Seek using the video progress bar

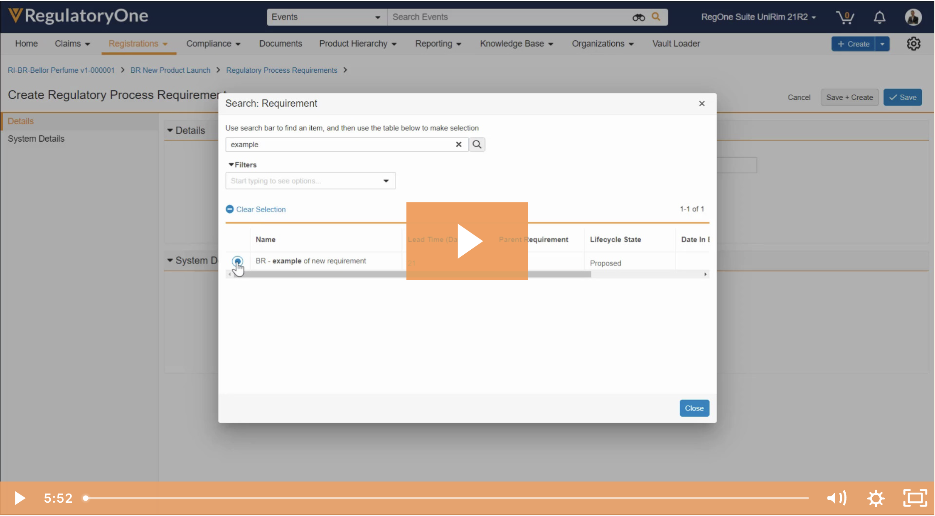click(x=416, y=498)
